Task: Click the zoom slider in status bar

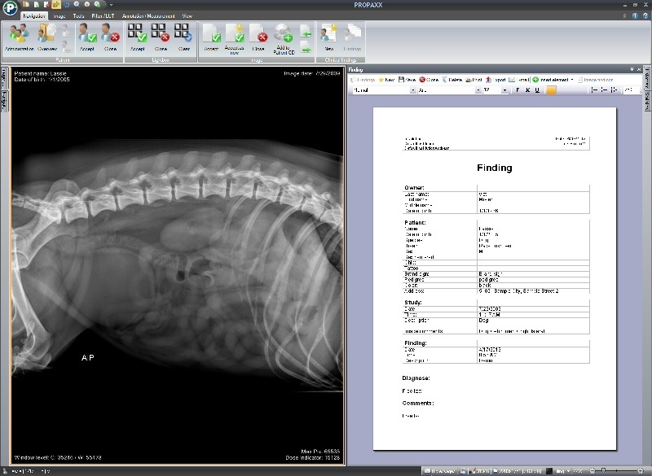Action: click(x=603, y=471)
